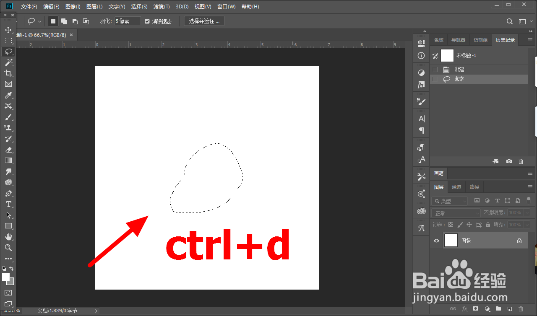Click the feather value field
Image resolution: width=537 pixels, height=316 pixels.
point(128,21)
